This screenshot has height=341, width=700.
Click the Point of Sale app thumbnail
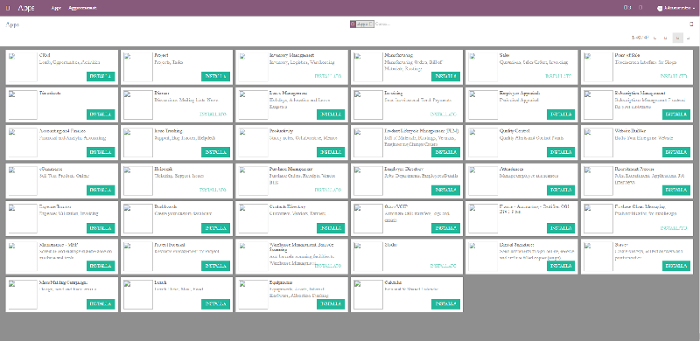(598, 67)
